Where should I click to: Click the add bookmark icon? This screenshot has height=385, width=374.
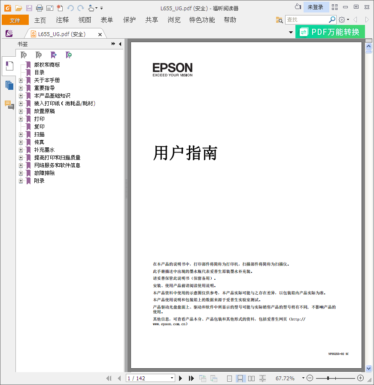[x=39, y=55]
